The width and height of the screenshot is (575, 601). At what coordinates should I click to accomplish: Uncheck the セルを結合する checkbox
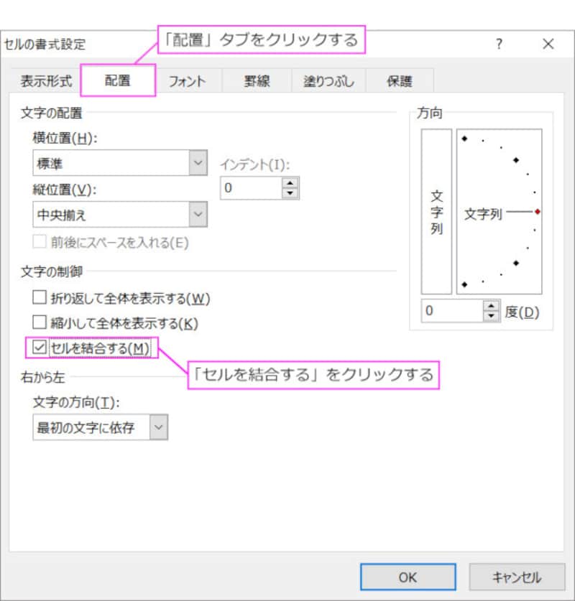(40, 347)
